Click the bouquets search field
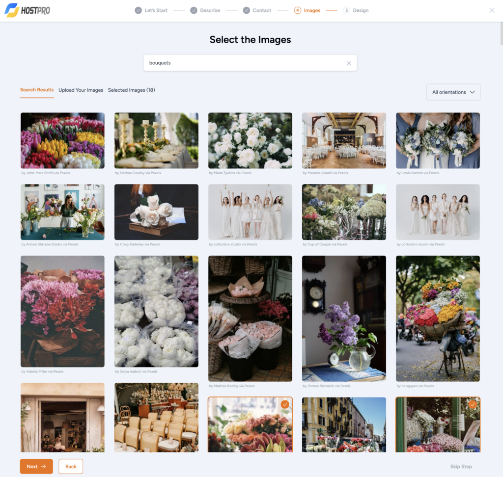Screen dimensions: 503x477 [250, 63]
